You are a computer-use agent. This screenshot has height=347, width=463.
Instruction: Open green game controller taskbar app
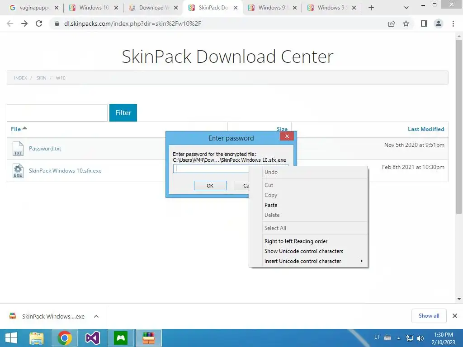pyautogui.click(x=120, y=338)
